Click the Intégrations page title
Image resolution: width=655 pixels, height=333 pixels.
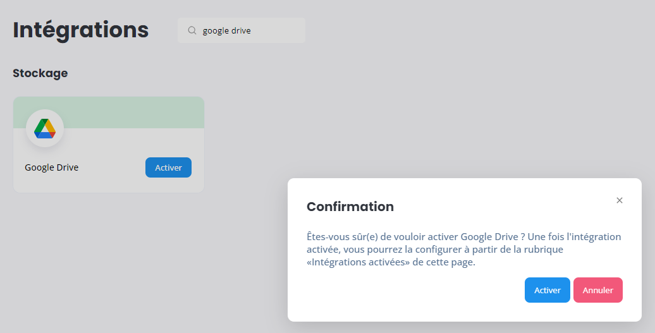[81, 30]
